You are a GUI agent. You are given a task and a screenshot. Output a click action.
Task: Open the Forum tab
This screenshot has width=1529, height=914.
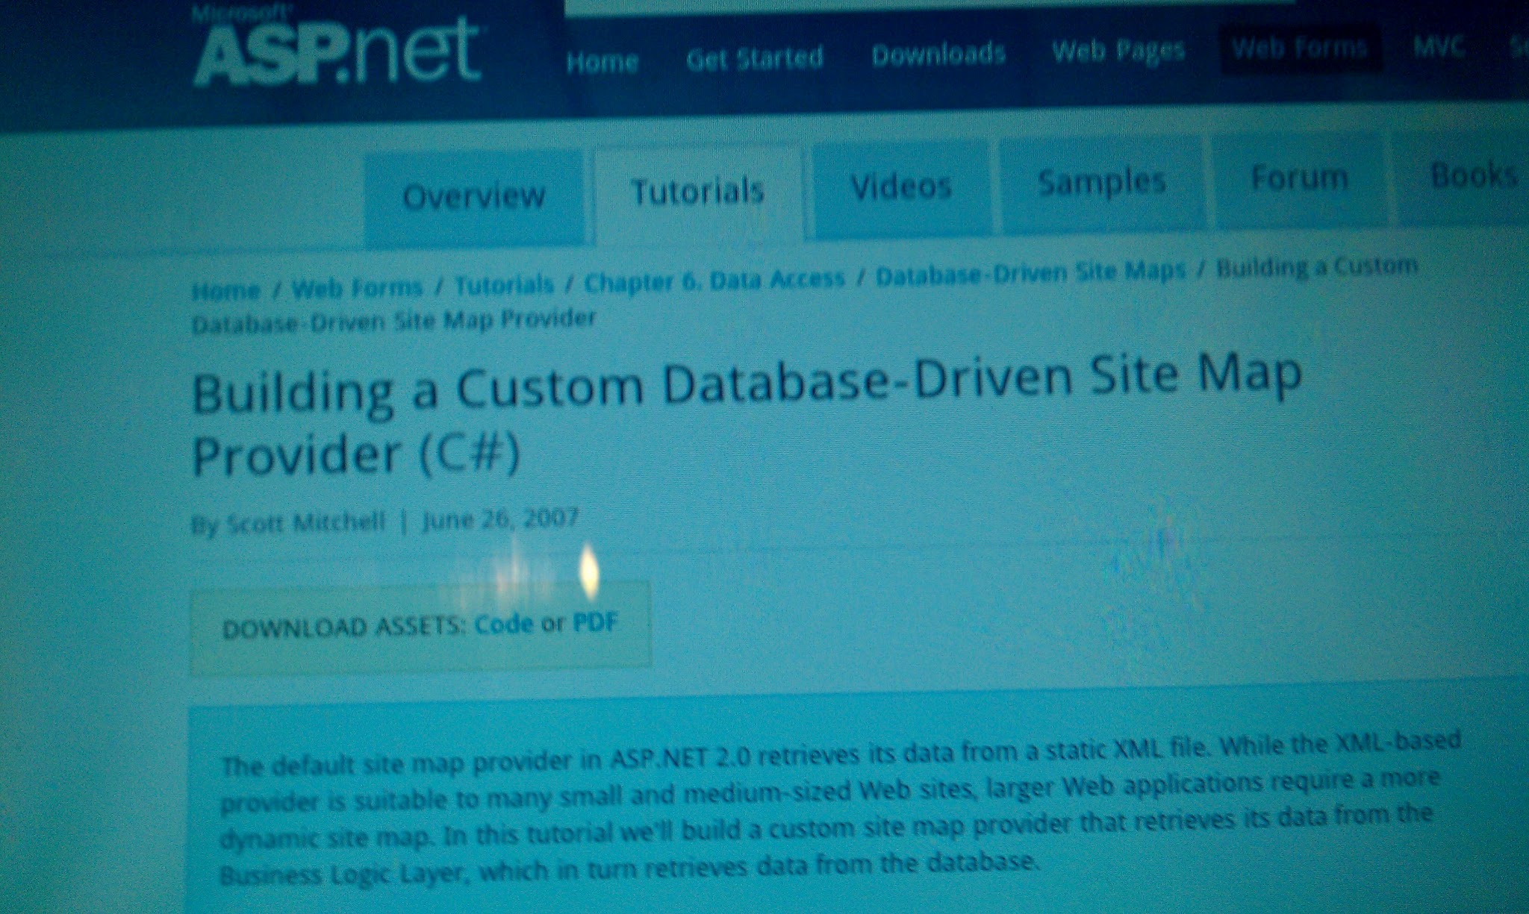(x=1299, y=178)
